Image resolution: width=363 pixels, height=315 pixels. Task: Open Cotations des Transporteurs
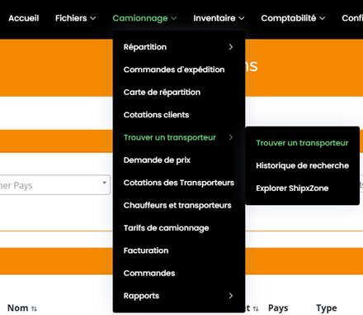click(179, 183)
